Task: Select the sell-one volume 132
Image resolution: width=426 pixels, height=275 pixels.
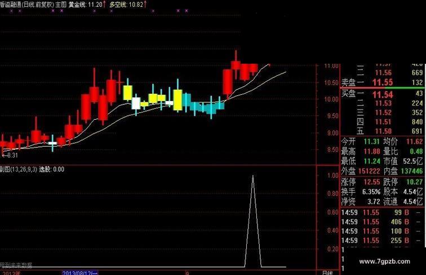Action: pyautogui.click(x=417, y=82)
